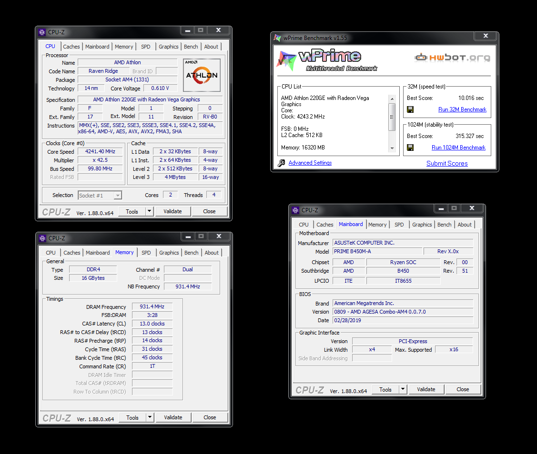
Task: Open Caches tab in top-left CPU-Z window
Action: [x=71, y=47]
